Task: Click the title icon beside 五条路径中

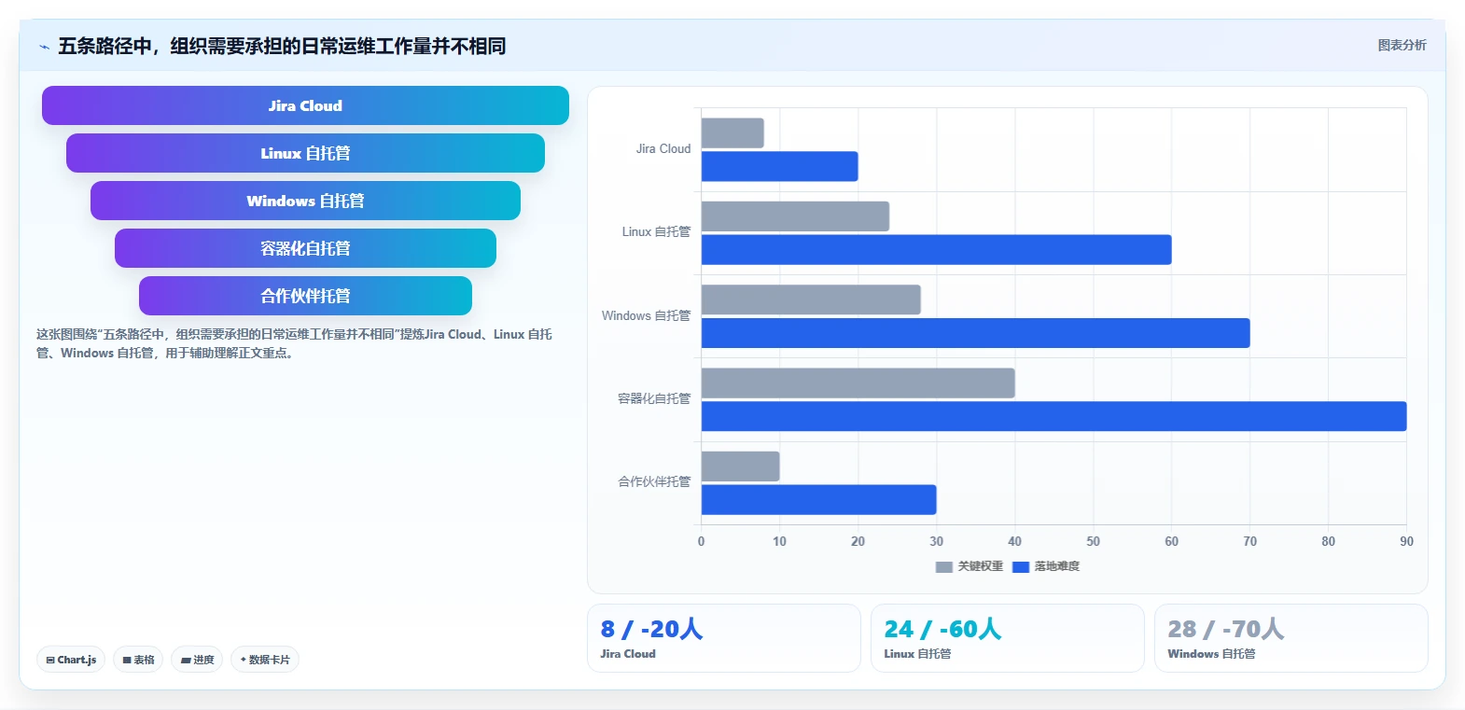Action: coord(44,47)
